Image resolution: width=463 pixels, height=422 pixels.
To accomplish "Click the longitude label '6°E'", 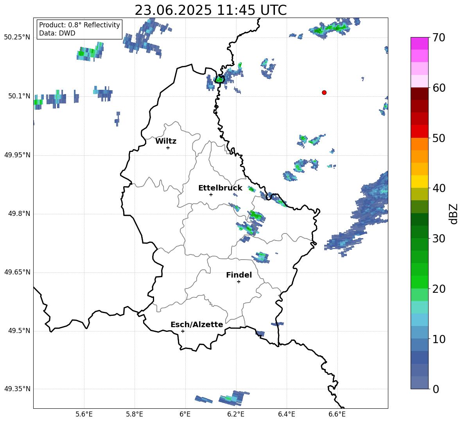I will 185,414.
